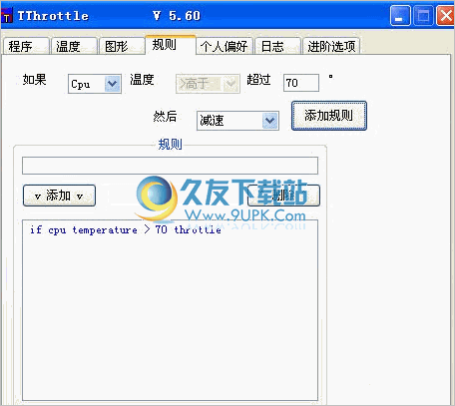
Task: Click the empty rule text field
Action: pos(170,166)
